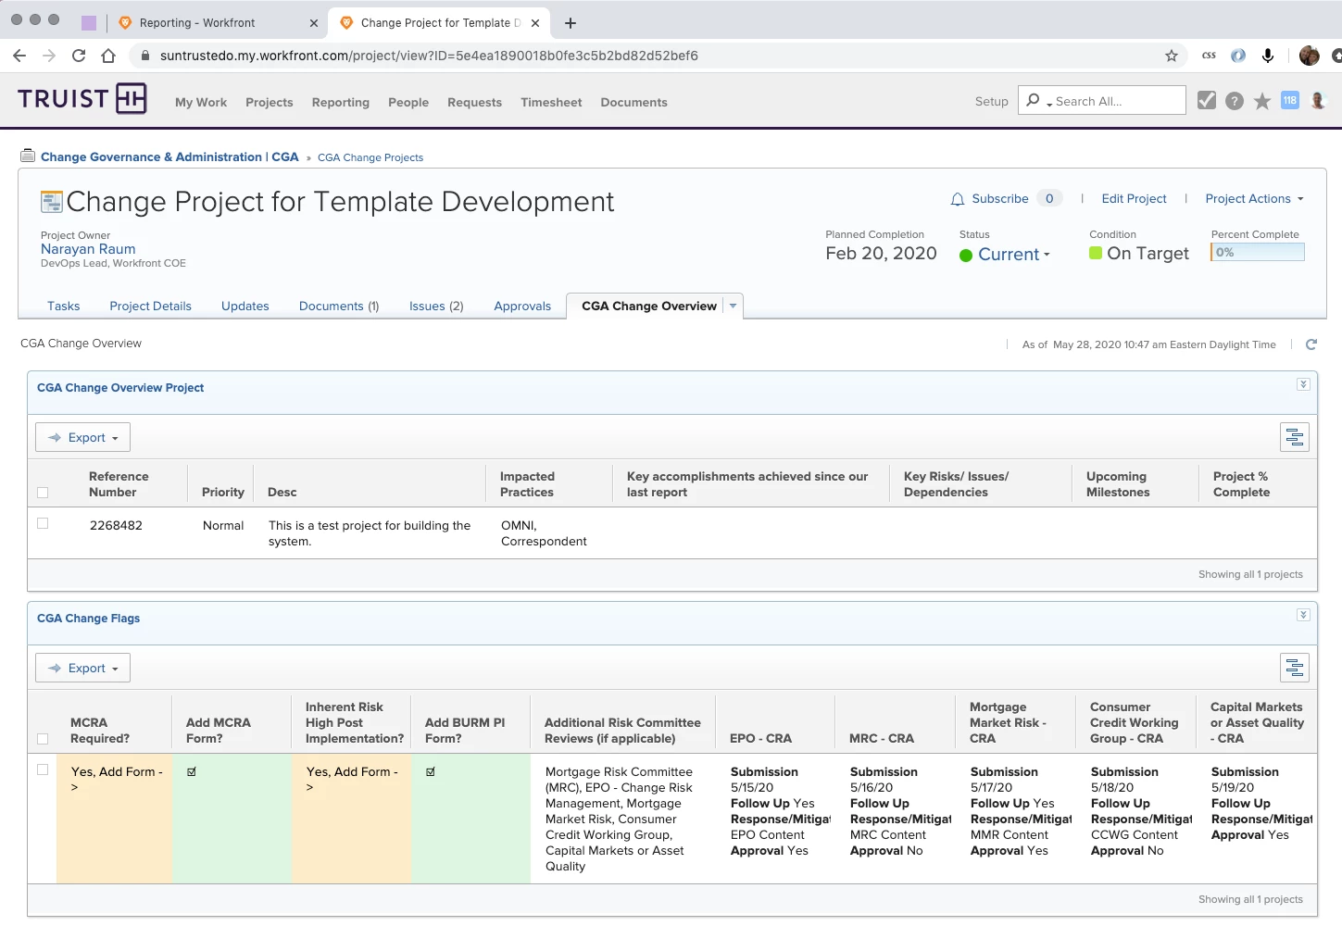Screen dimensions: 1342x926
Task: Open the Project Actions dropdown
Action: [x=1254, y=199]
